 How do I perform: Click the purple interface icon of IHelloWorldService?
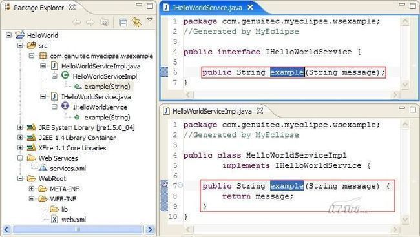pos(65,106)
